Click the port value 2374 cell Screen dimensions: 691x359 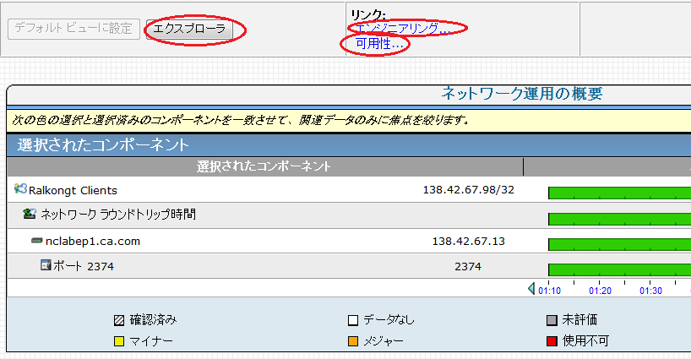468,266
